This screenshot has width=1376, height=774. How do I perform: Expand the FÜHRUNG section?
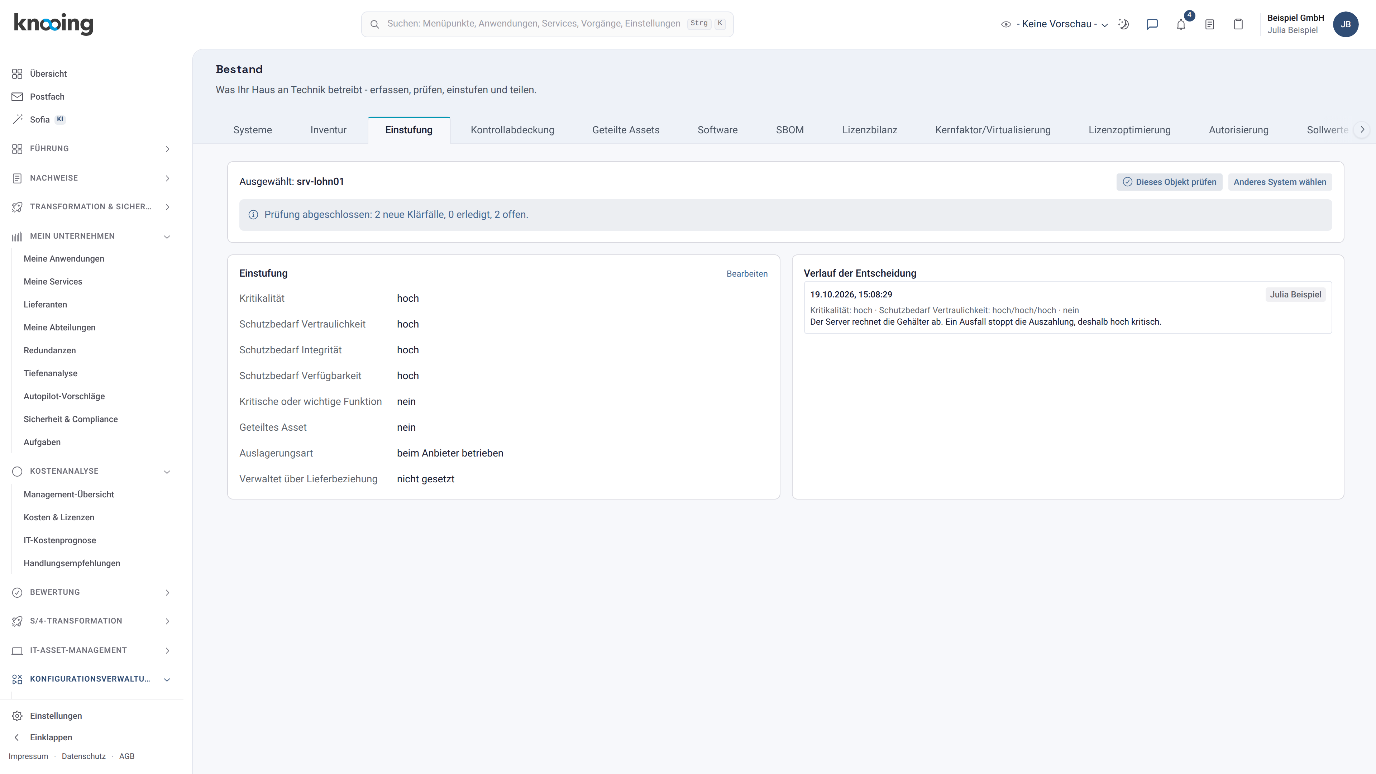pyautogui.click(x=92, y=148)
